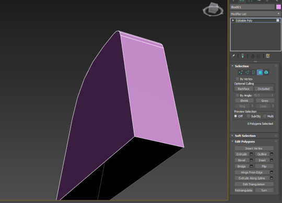Click the Grow selection button
The height and width of the screenshot is (203, 282).
[265, 101]
